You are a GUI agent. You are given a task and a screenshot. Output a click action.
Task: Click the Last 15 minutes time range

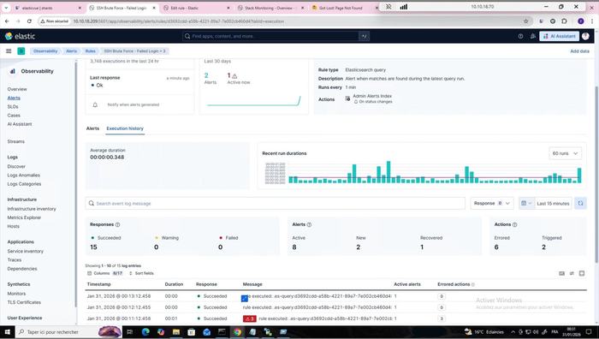(553, 204)
